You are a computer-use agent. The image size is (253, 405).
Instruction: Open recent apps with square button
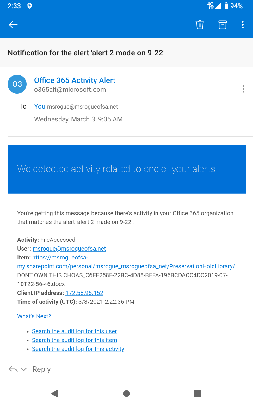(198, 393)
